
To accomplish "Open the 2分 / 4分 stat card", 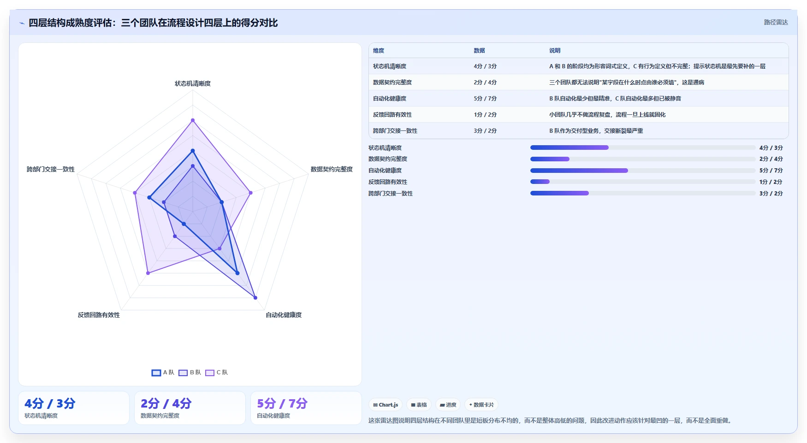I will pyautogui.click(x=190, y=408).
